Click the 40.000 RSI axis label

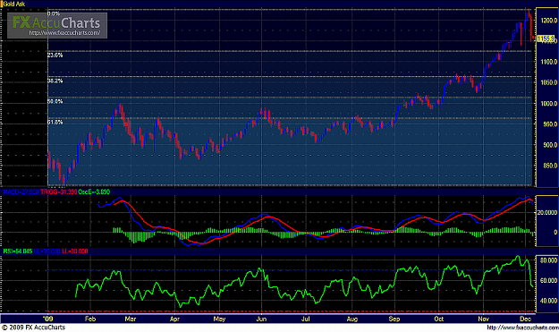coord(548,301)
